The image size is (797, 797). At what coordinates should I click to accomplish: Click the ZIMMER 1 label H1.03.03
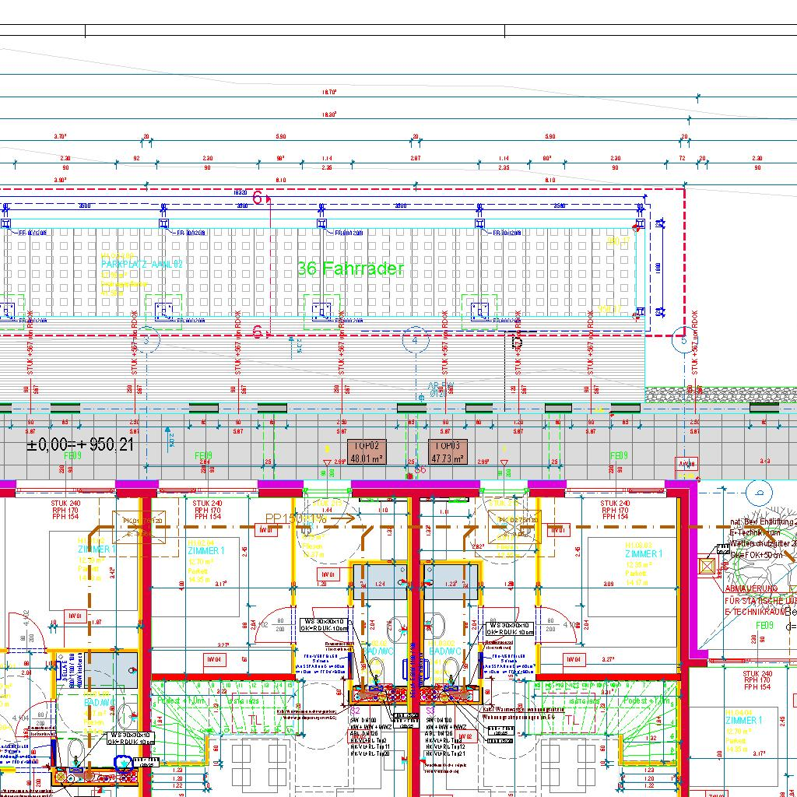pyautogui.click(x=643, y=553)
